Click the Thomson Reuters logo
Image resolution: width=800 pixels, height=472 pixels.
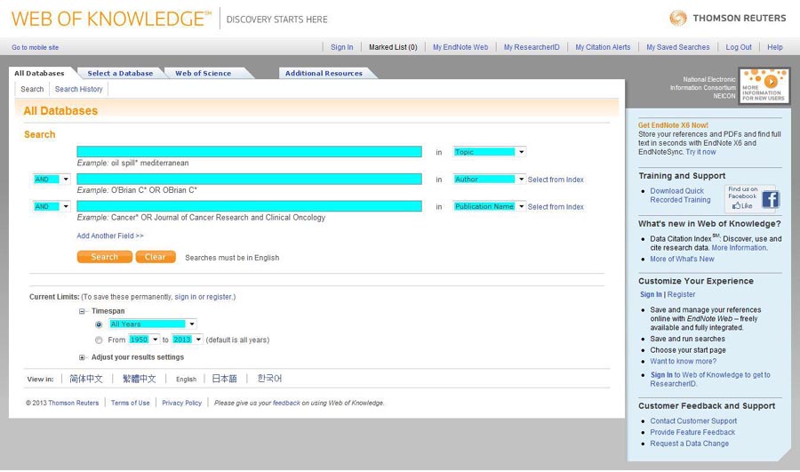point(727,18)
